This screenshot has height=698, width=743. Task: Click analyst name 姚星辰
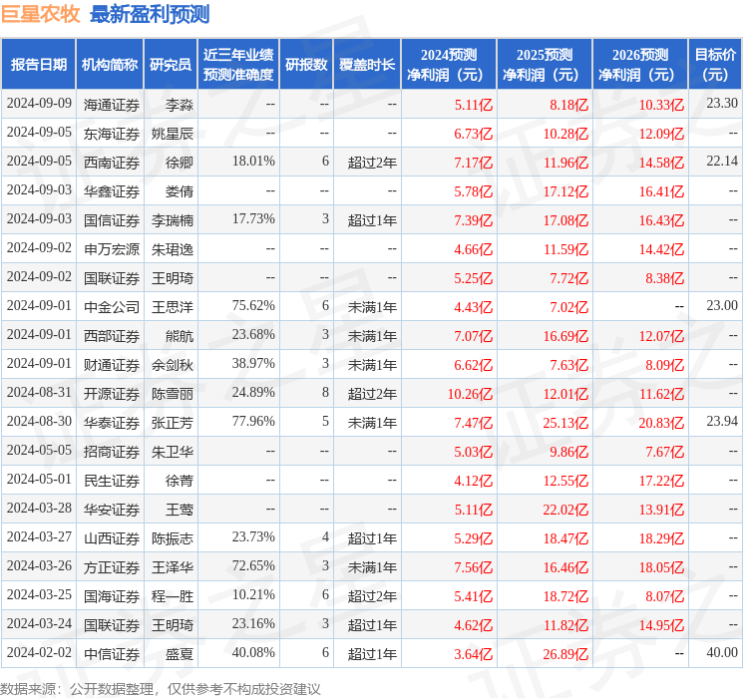tap(173, 134)
